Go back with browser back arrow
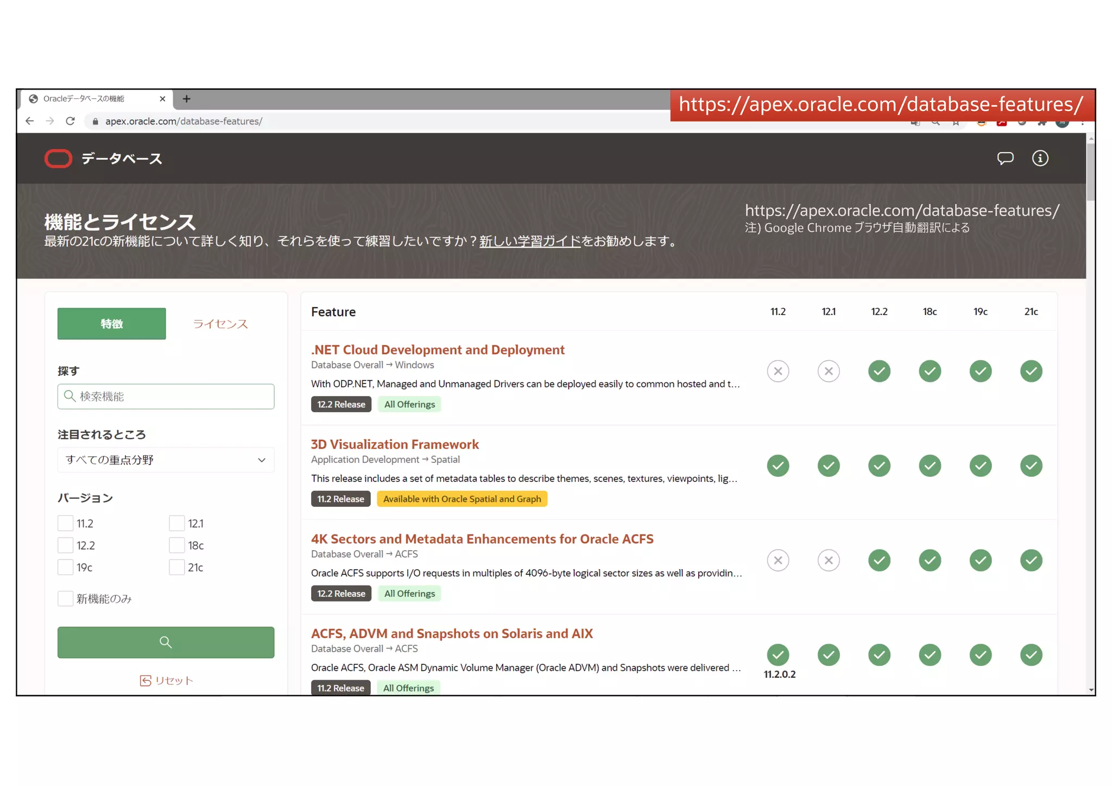Viewport: 1112px width, 786px height. 29,121
